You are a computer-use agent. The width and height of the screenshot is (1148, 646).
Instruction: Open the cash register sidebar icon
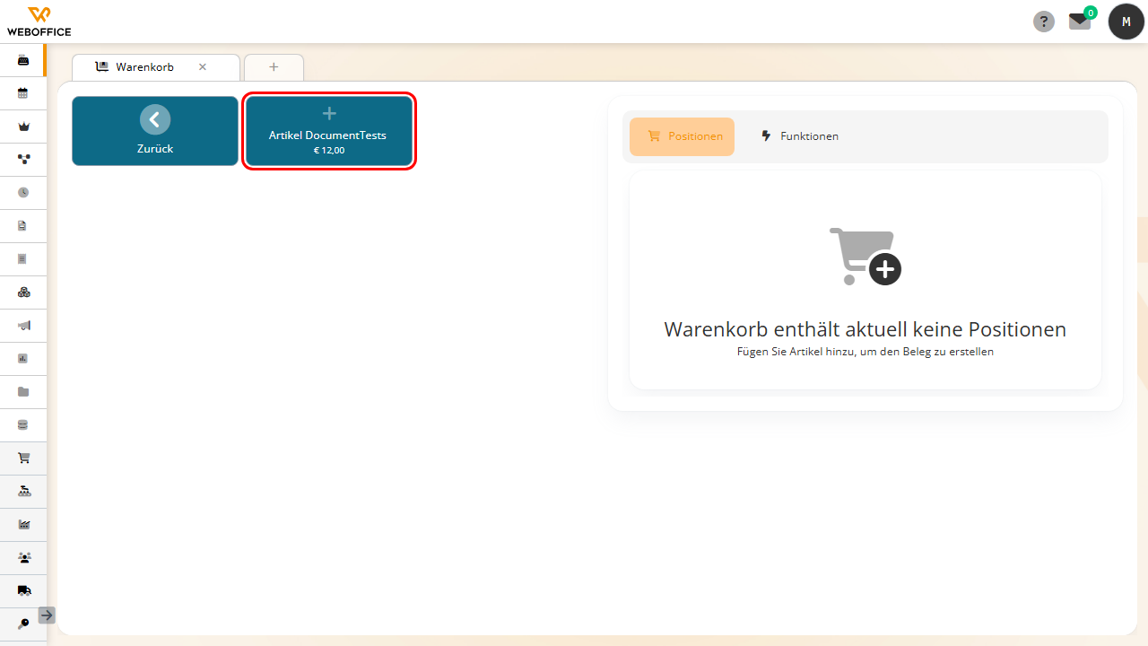[23, 60]
